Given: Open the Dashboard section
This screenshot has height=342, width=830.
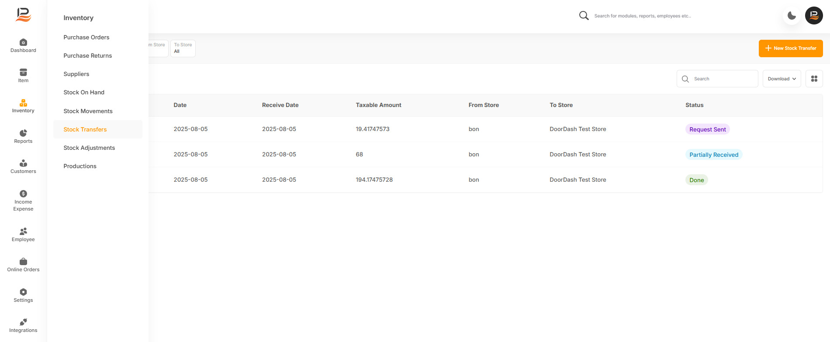Looking at the screenshot, I should coord(23,45).
